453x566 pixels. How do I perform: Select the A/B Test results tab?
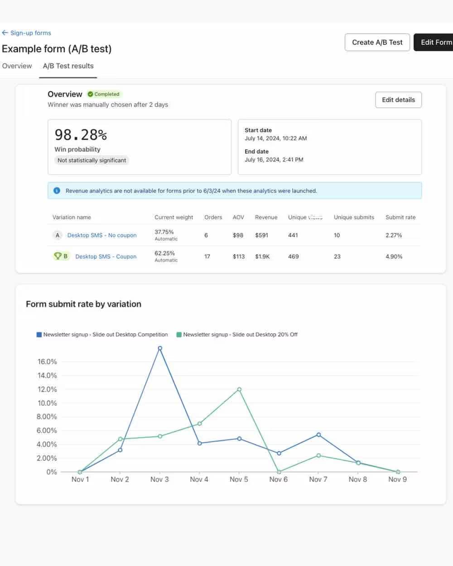coord(67,66)
